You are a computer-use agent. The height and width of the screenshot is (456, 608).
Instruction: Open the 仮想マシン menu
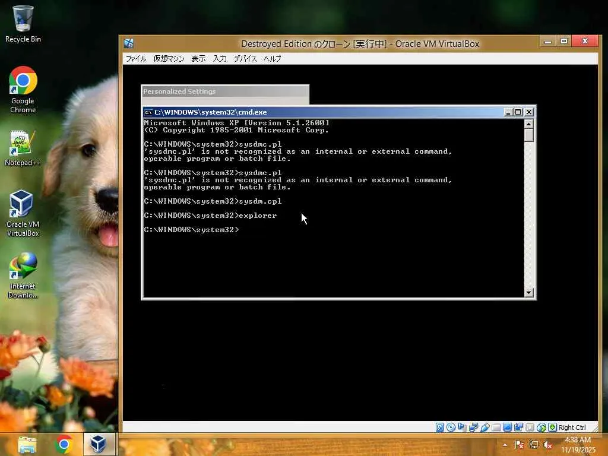tap(169, 59)
